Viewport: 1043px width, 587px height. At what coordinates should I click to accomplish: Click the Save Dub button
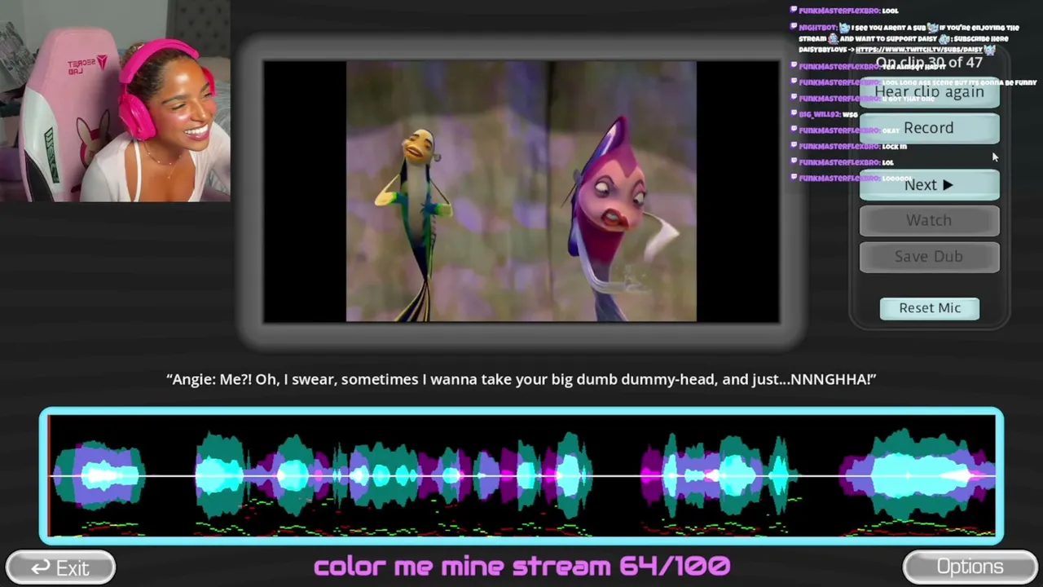coord(929,257)
